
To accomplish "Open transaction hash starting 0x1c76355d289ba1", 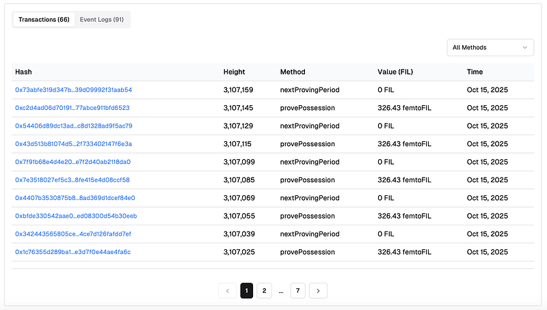I will pos(72,252).
